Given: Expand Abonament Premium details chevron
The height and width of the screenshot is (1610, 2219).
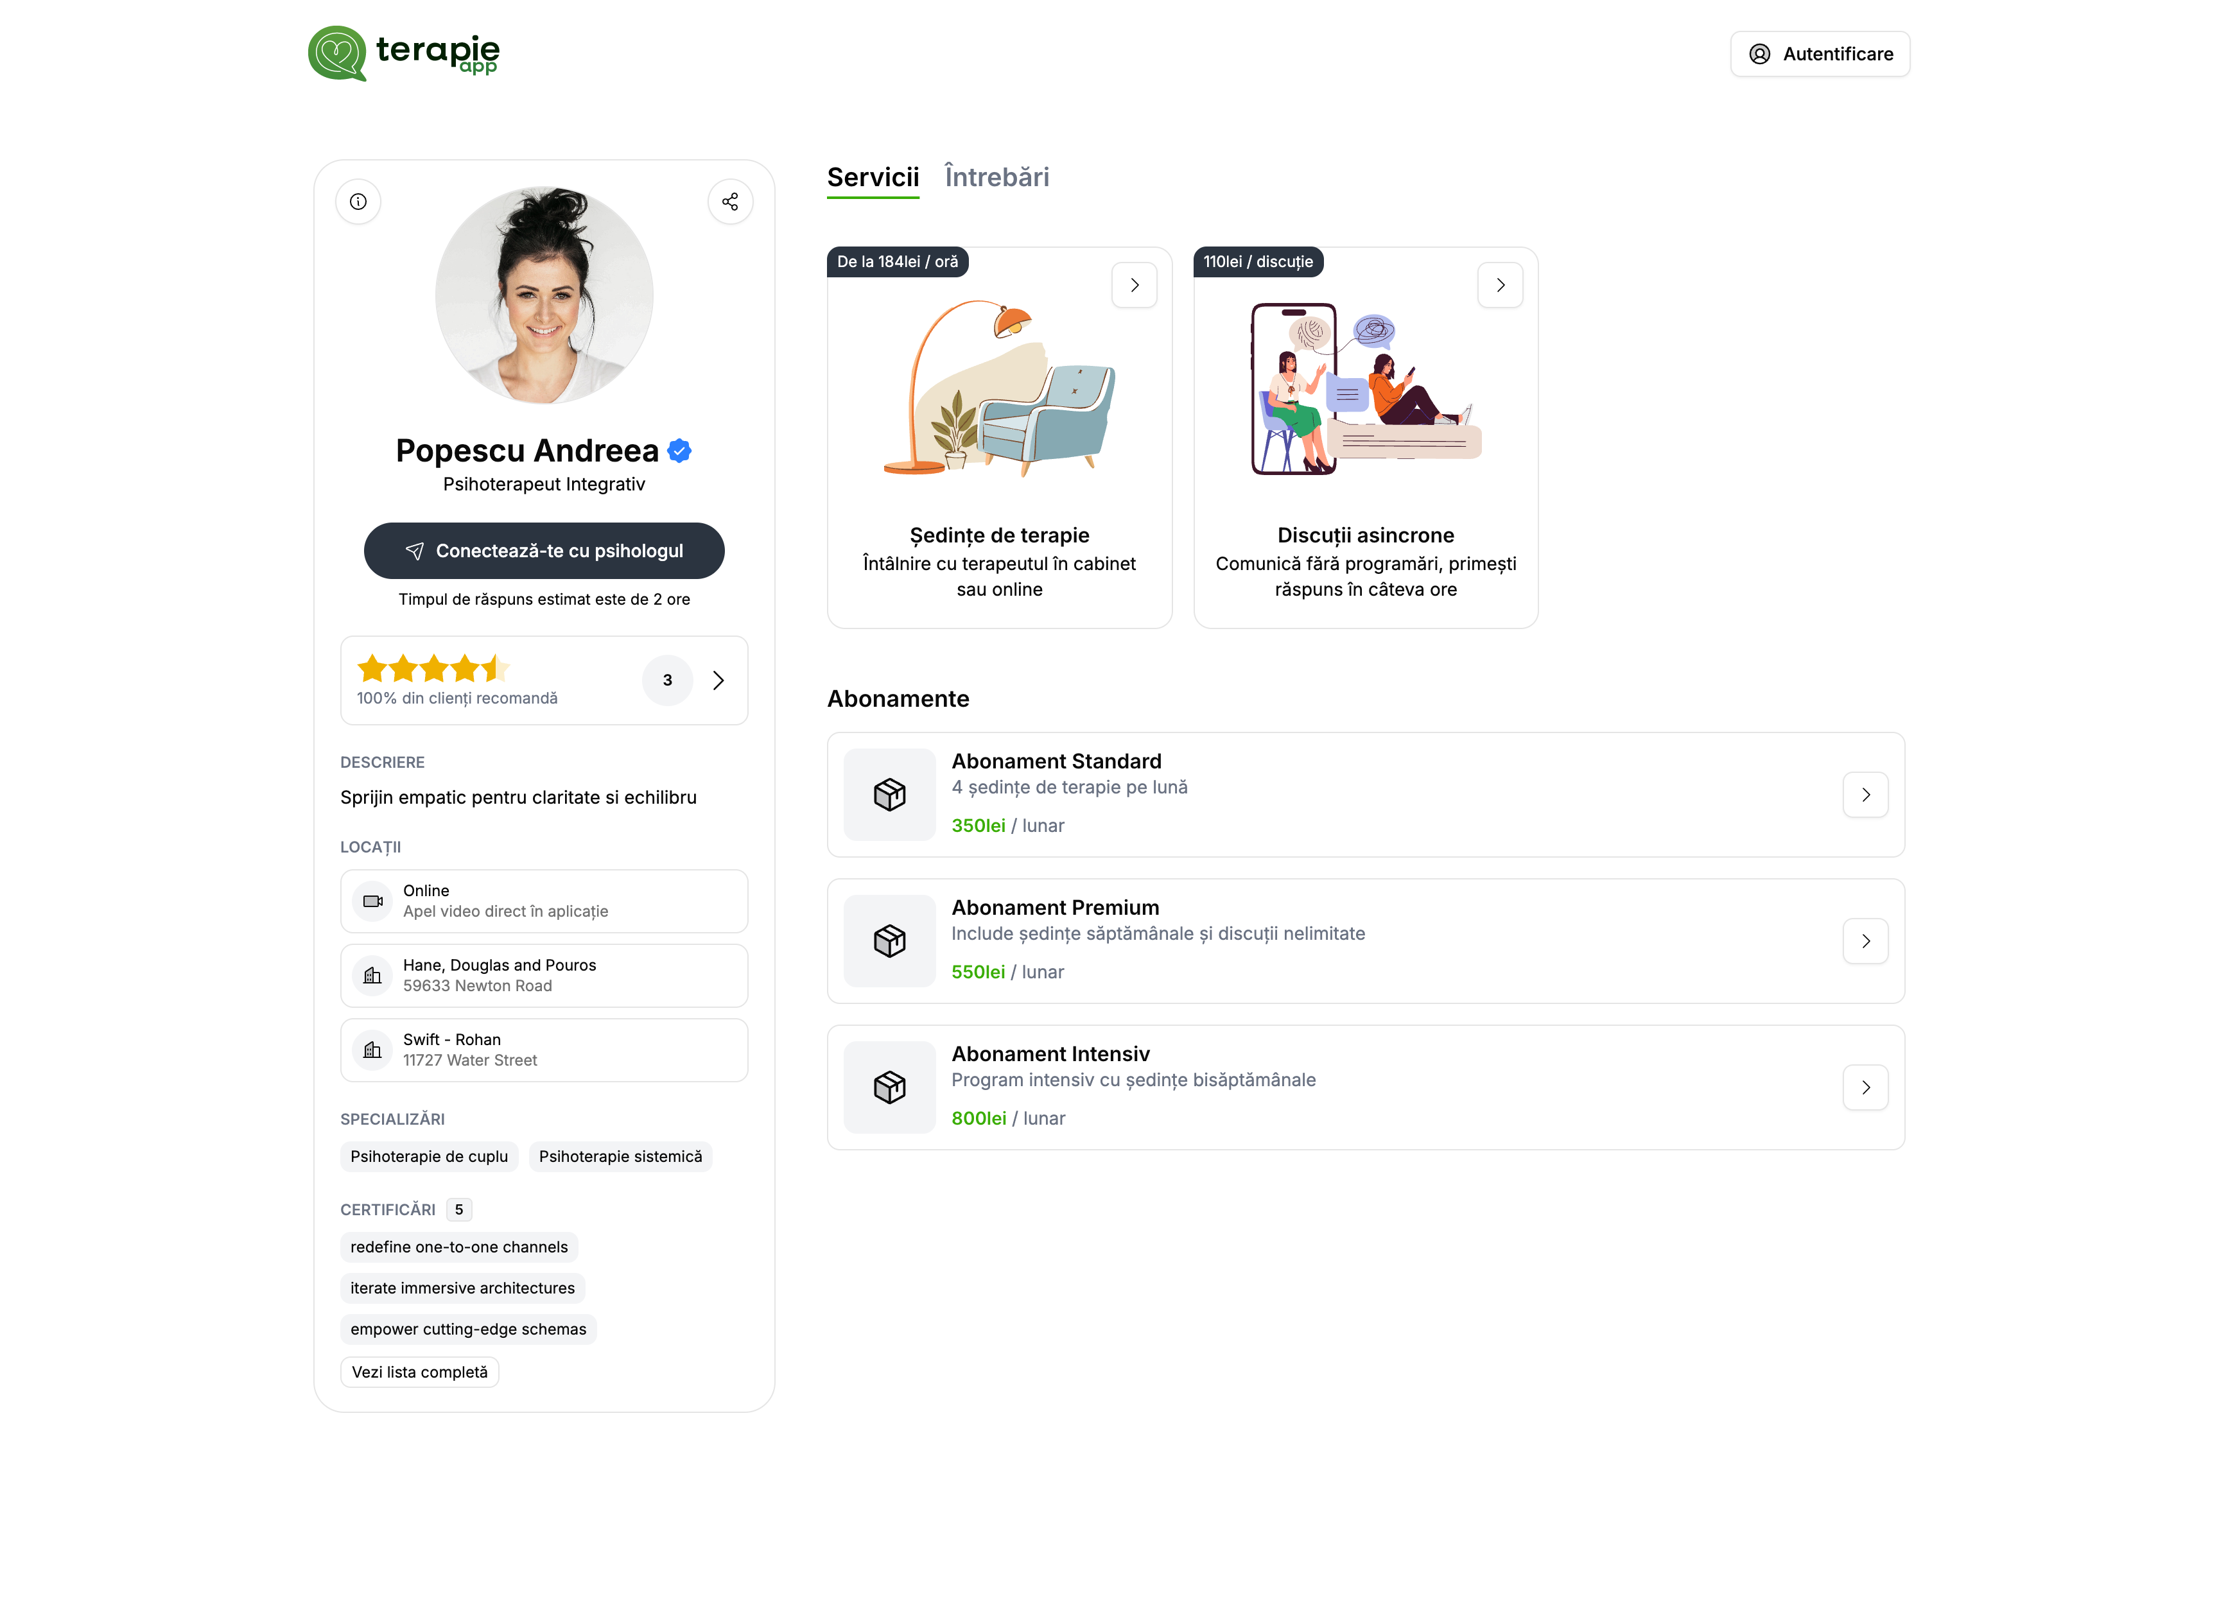Looking at the screenshot, I should [x=1865, y=941].
